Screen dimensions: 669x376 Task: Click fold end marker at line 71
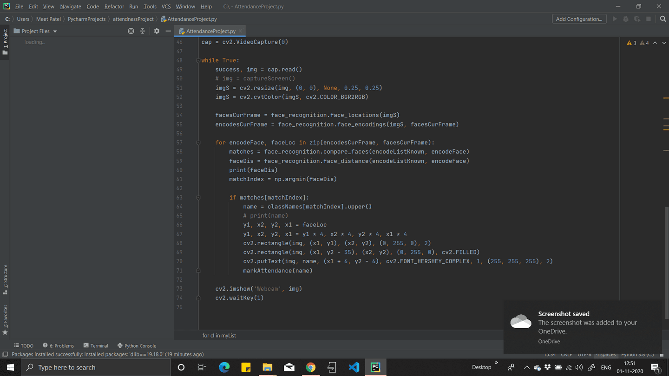pyautogui.click(x=198, y=270)
